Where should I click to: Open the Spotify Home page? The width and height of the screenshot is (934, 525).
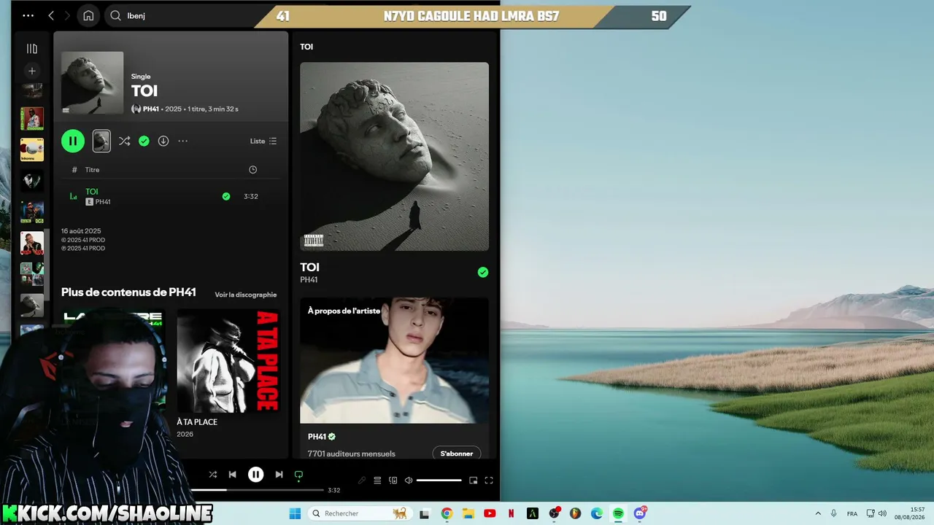pyautogui.click(x=88, y=15)
